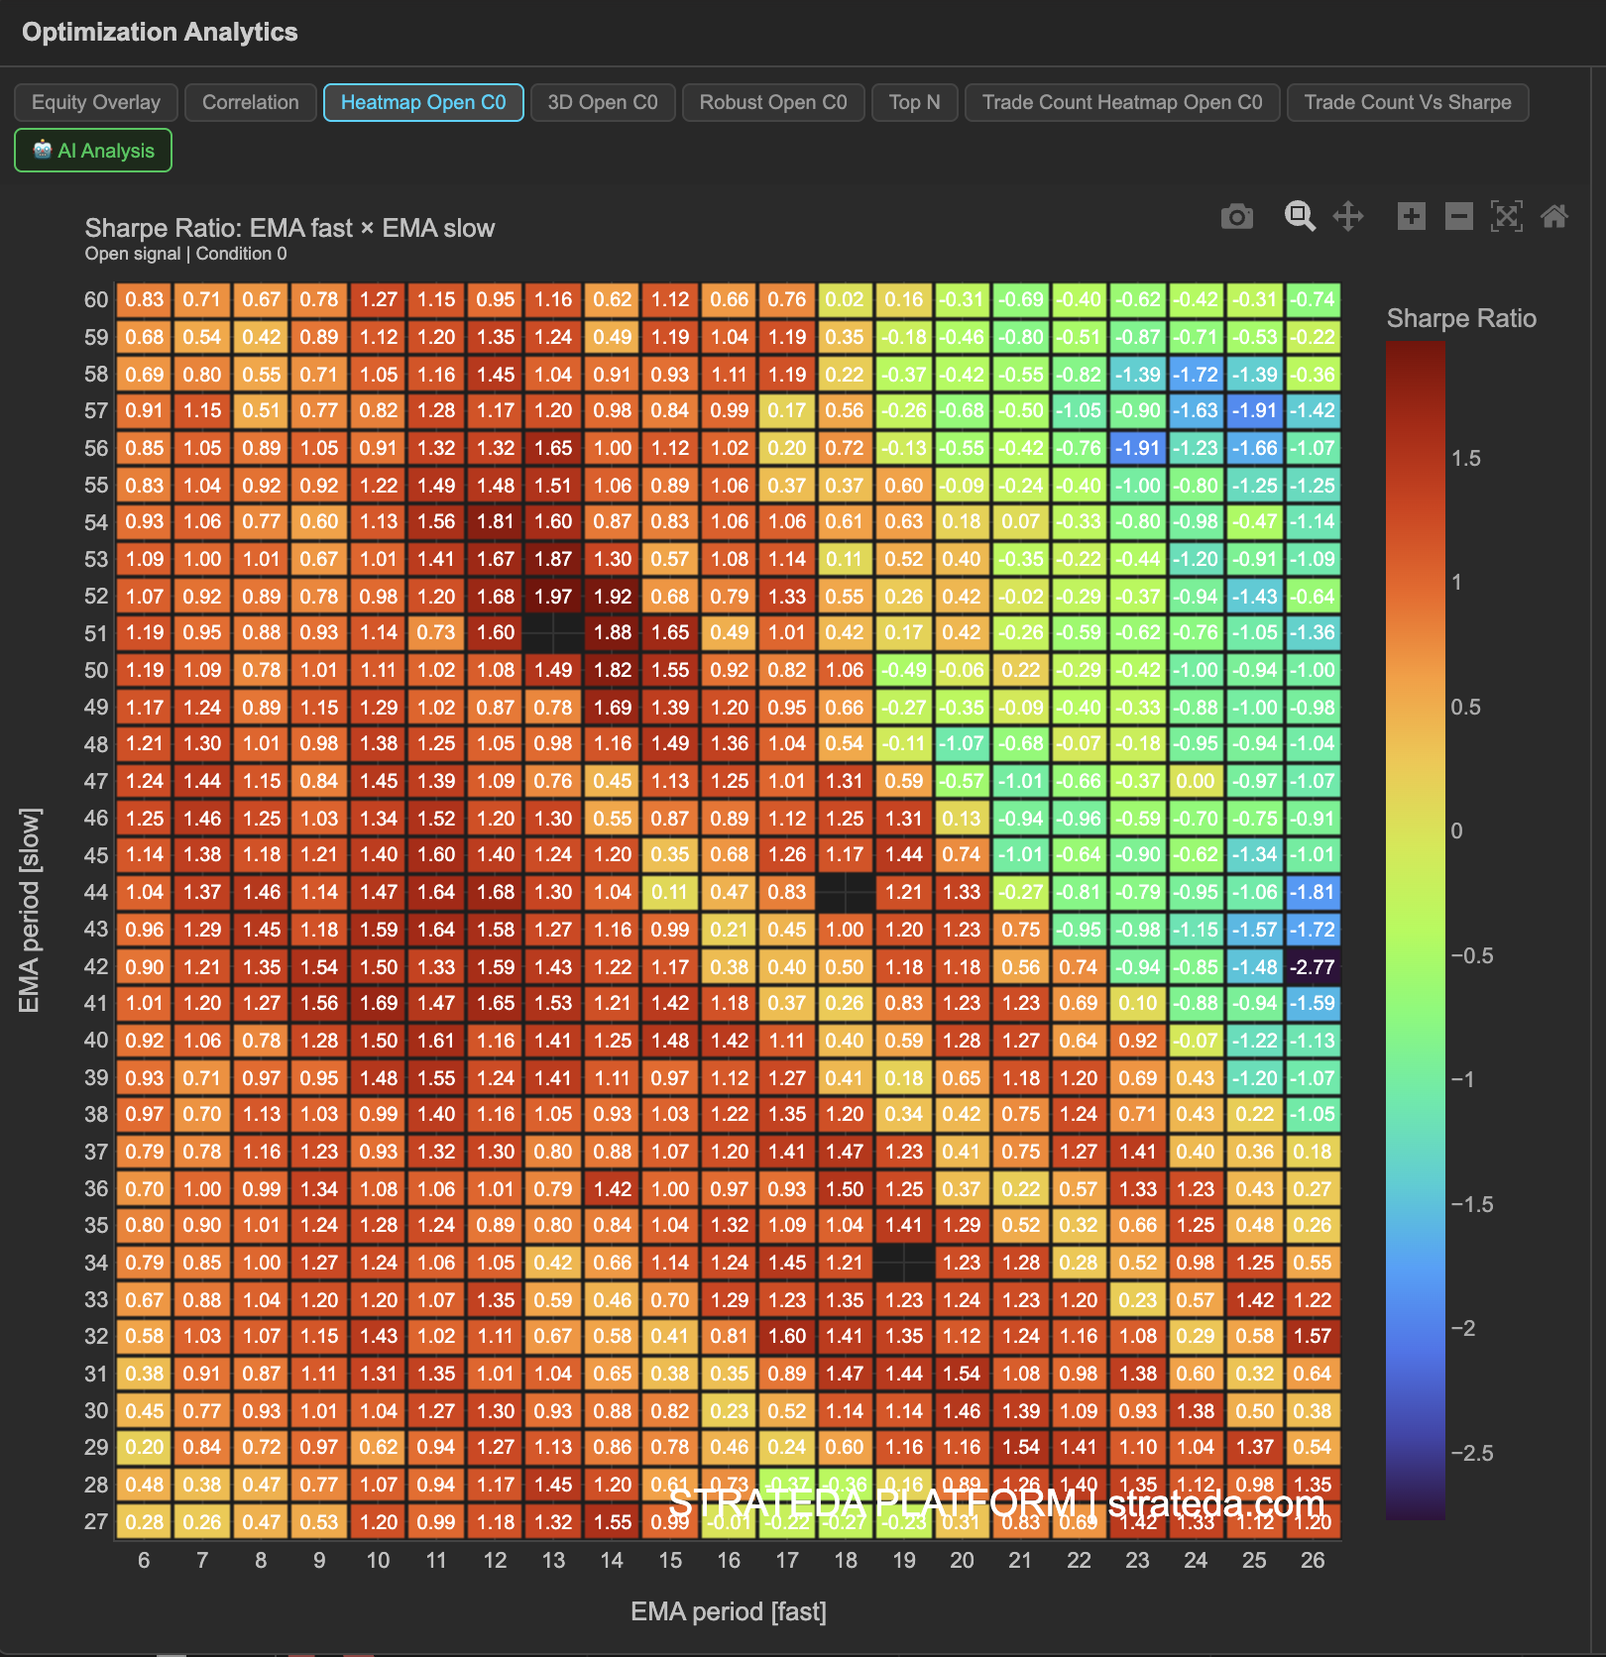Viewport: 1606px width, 1657px height.
Task: Switch to the Equity Overlay tab
Action: (95, 102)
